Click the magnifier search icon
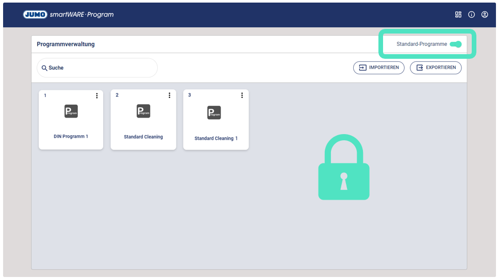This screenshot has width=497, height=278. pos(44,68)
